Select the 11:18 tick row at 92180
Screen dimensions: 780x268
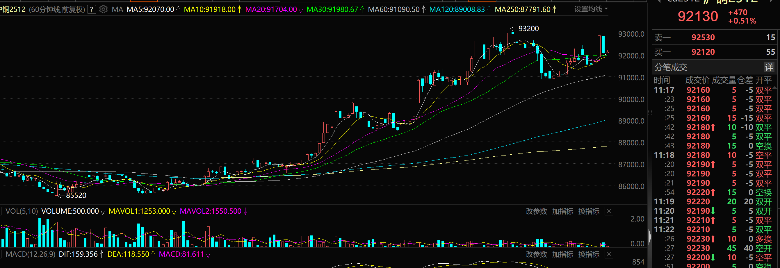pyautogui.click(x=713, y=155)
